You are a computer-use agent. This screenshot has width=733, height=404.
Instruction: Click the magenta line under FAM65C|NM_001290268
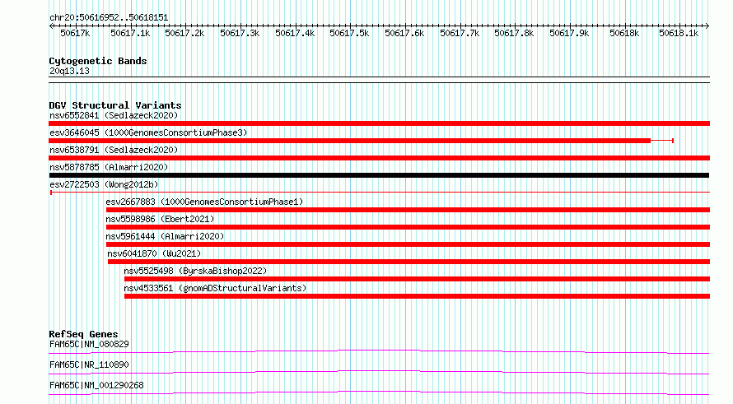tap(379, 392)
